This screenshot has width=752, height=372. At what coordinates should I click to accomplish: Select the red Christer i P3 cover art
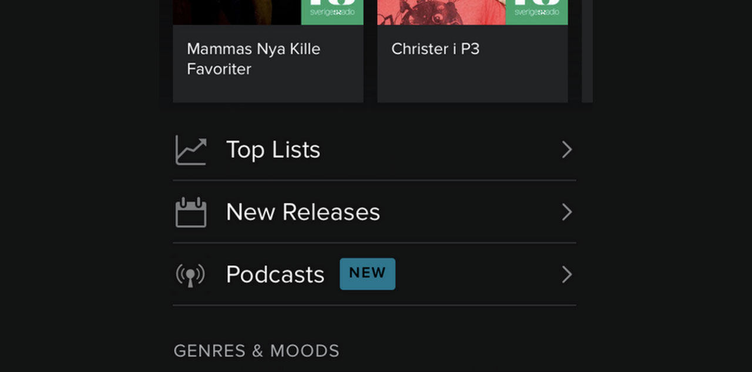coord(441,12)
